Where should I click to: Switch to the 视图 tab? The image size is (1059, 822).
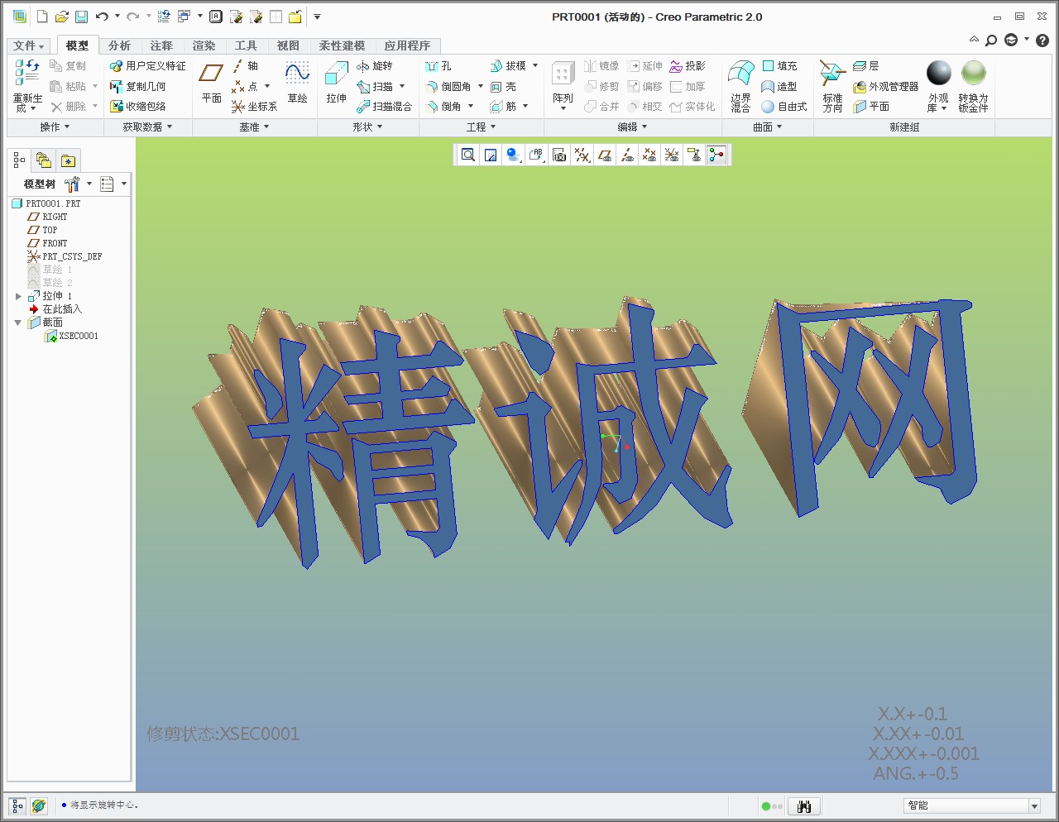click(288, 45)
